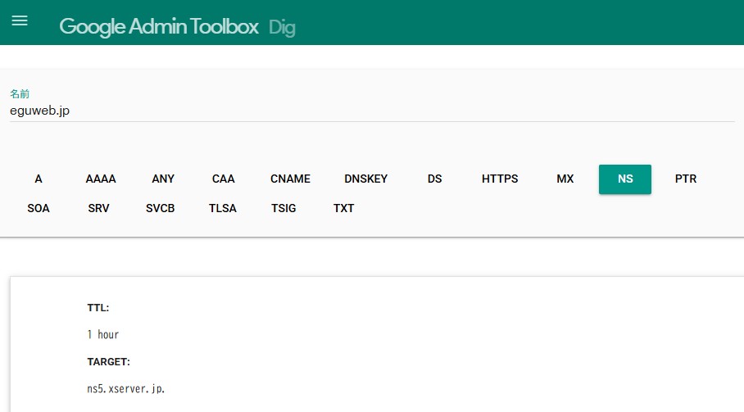Select the SOA record type

click(x=39, y=208)
